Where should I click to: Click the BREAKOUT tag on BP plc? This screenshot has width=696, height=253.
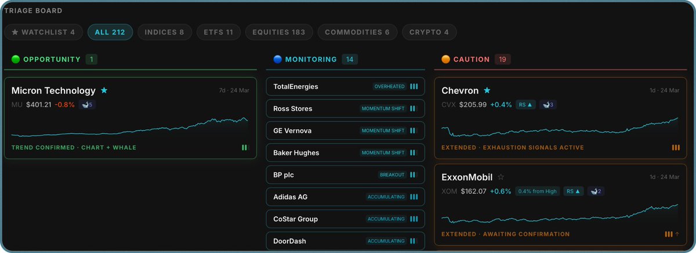point(391,174)
